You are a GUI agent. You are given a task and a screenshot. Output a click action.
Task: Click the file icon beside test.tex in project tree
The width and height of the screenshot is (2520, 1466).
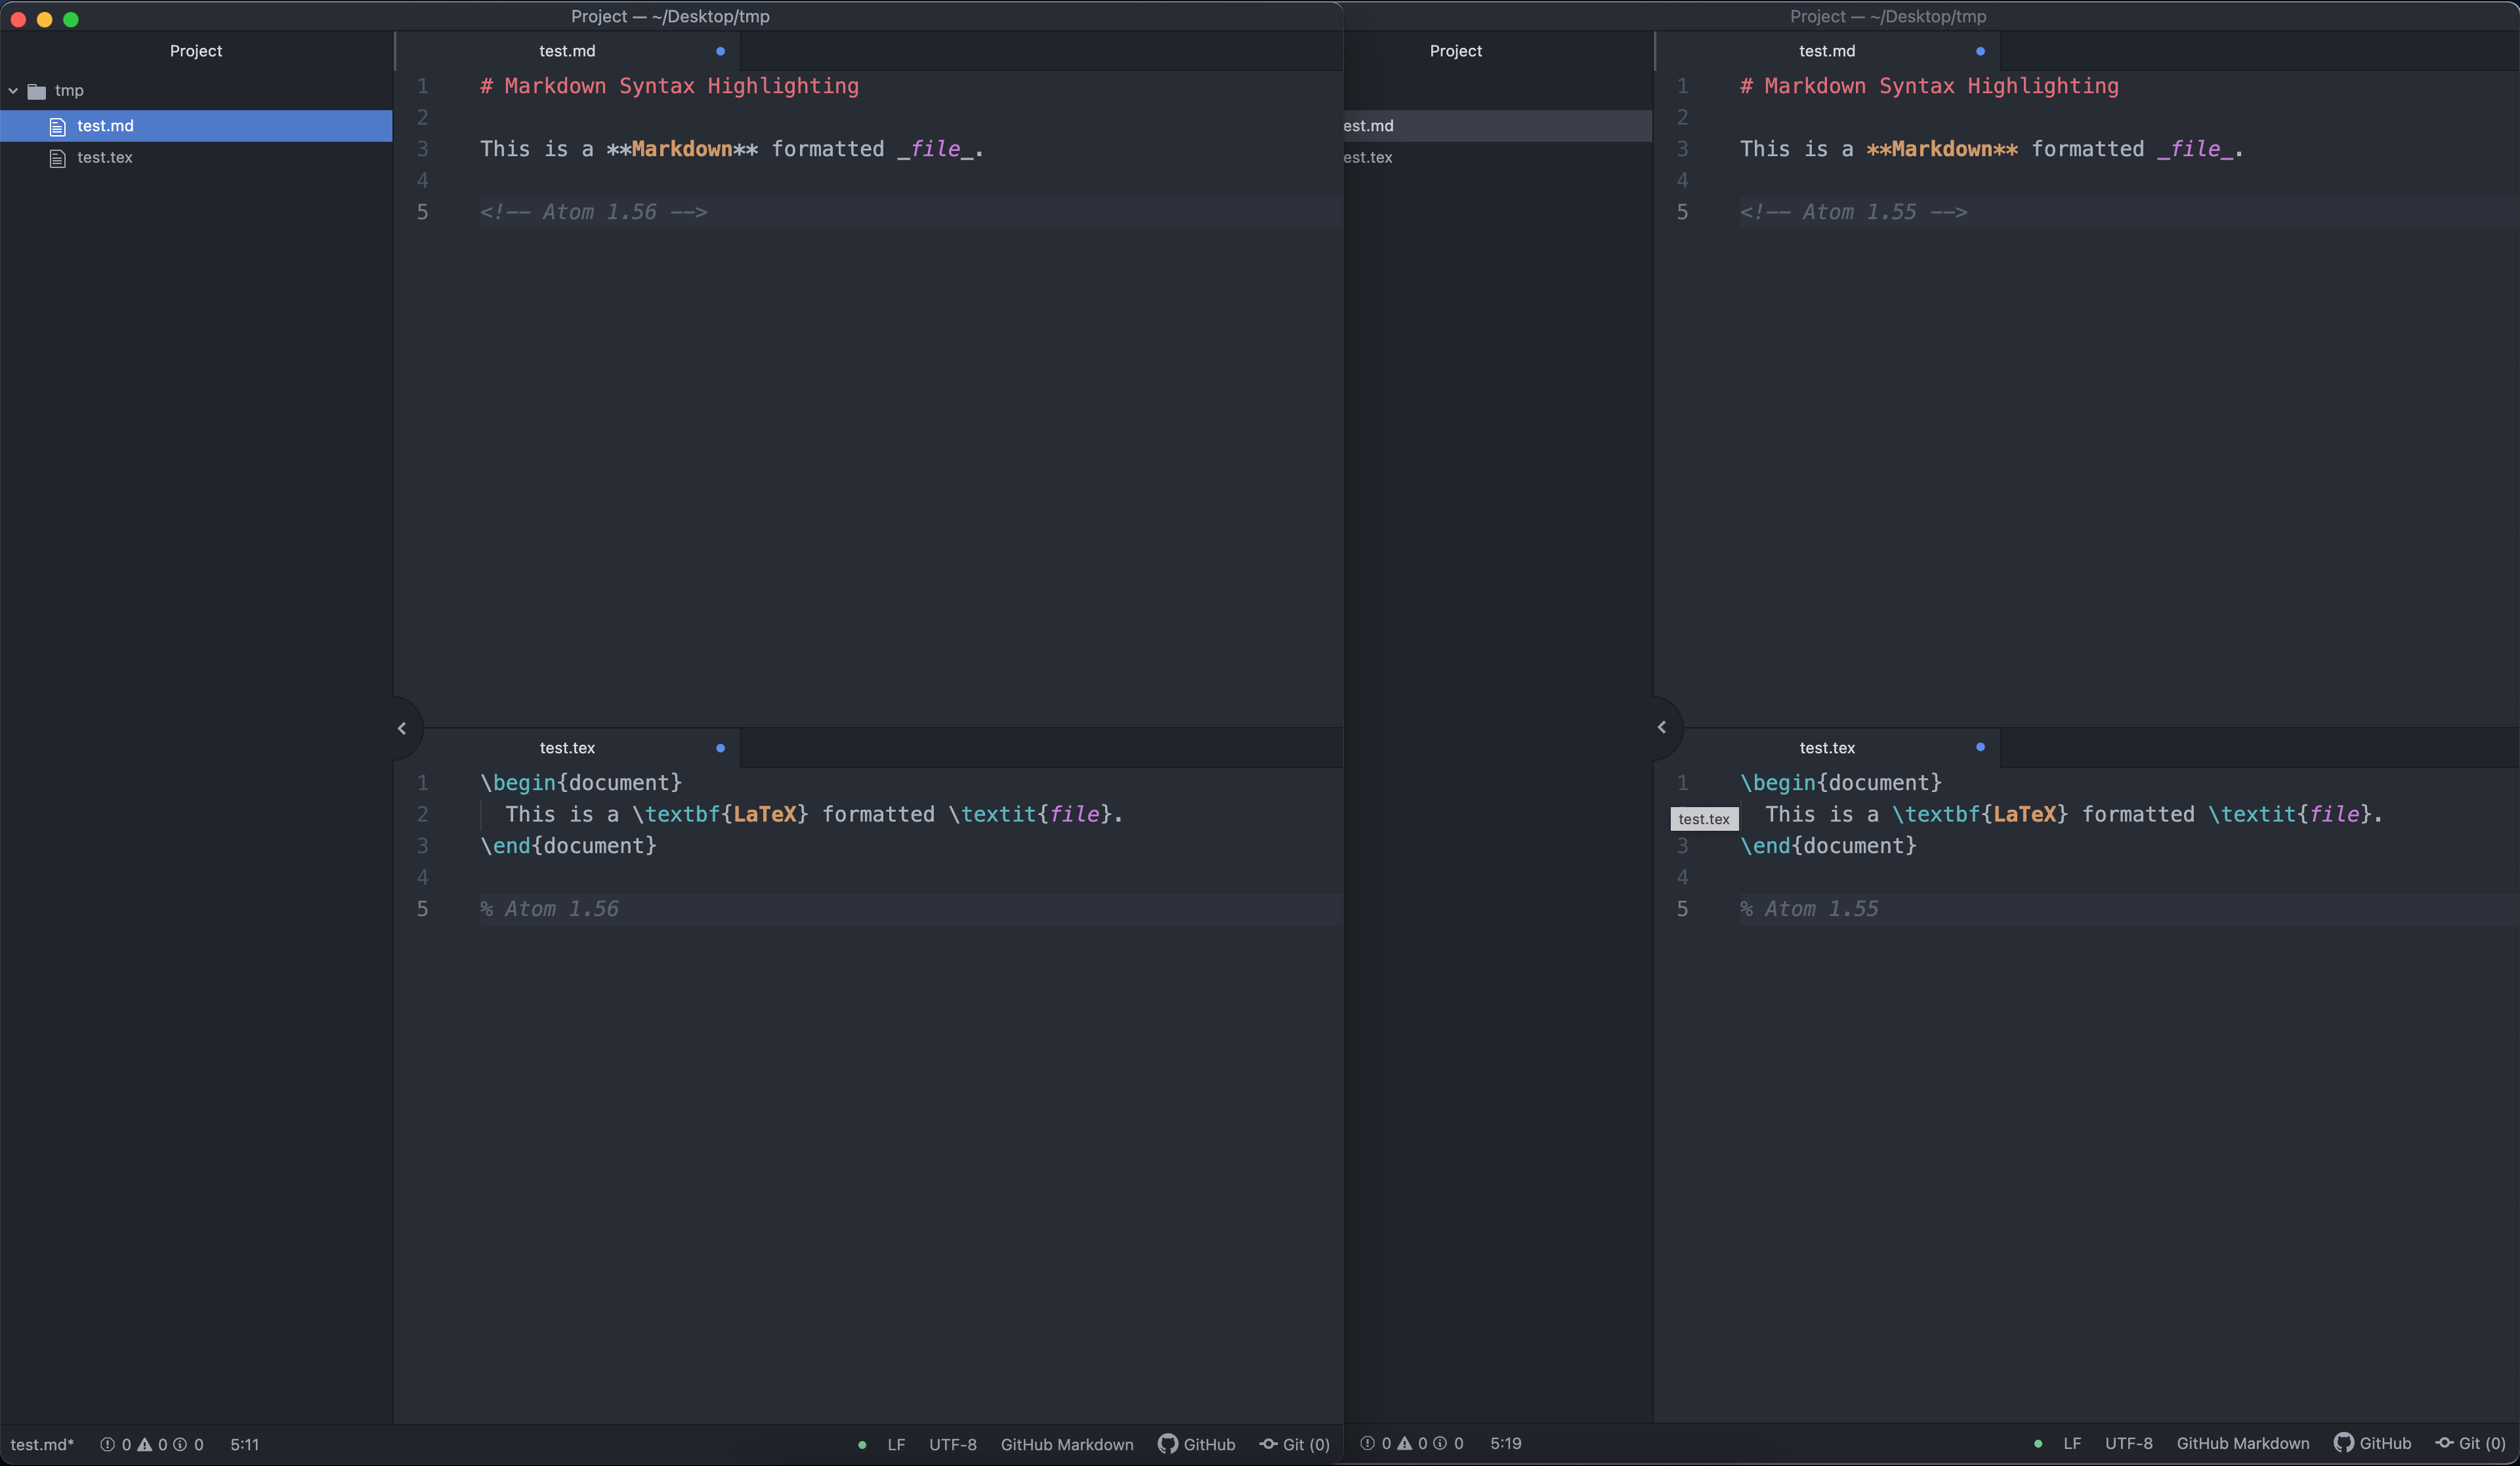[57, 157]
